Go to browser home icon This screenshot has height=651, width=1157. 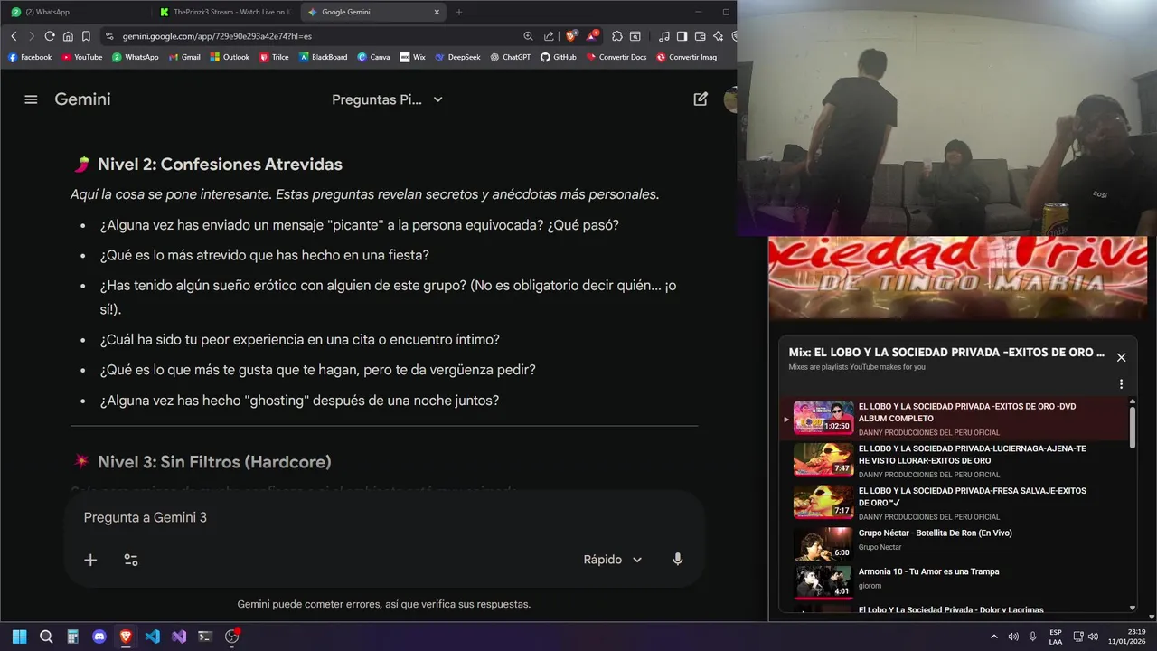tap(68, 36)
